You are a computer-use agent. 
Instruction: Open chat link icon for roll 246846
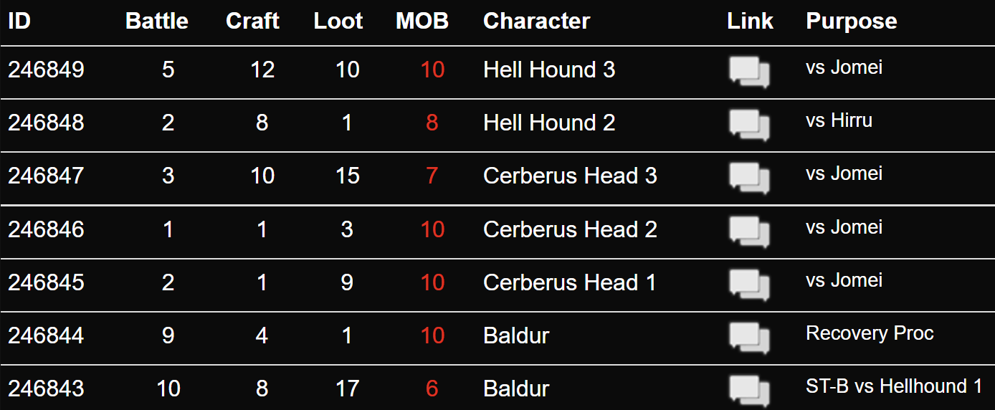coord(750,231)
